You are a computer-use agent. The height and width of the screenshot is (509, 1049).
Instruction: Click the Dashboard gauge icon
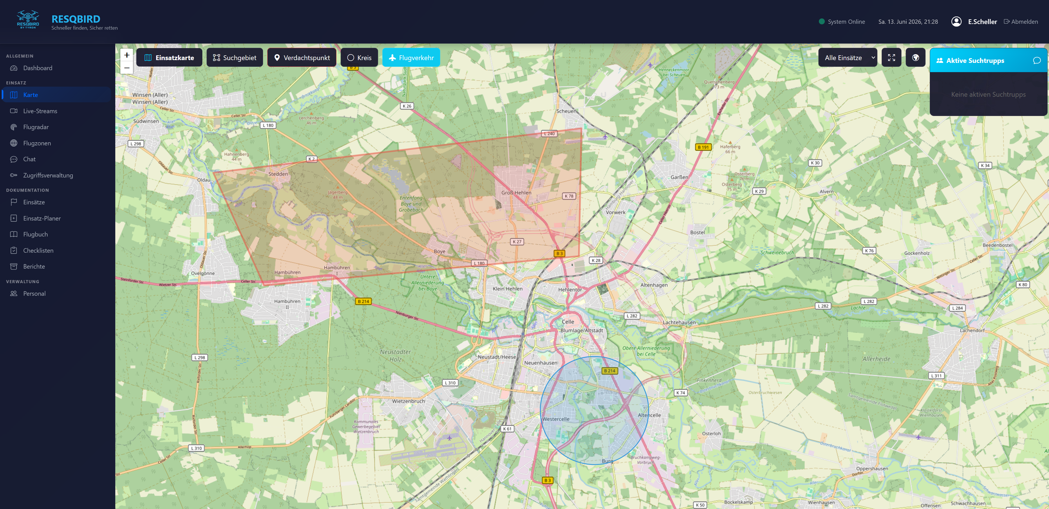pos(14,68)
